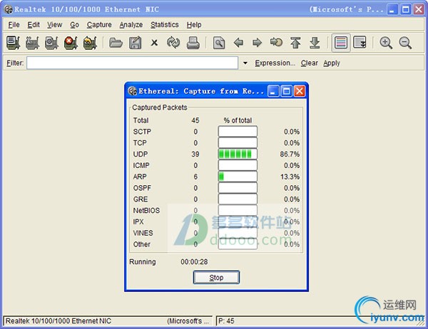Zoom out packet text icon
Screen dimensions: 428x329
[x=405, y=43]
